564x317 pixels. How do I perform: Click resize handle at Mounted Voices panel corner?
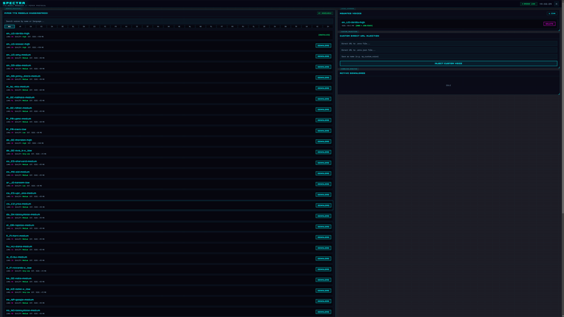coord(559,30)
